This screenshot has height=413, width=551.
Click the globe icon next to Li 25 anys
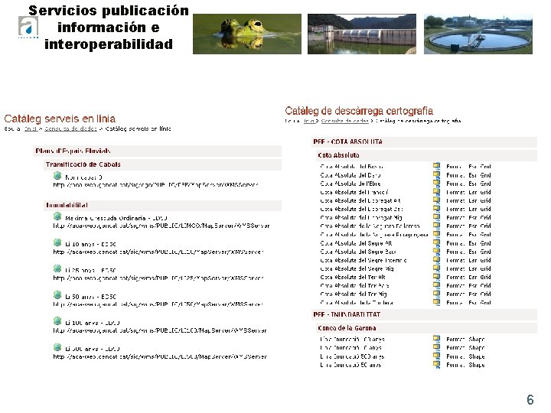point(57,269)
